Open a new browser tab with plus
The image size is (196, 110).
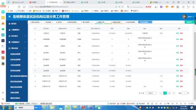tap(167, 2)
